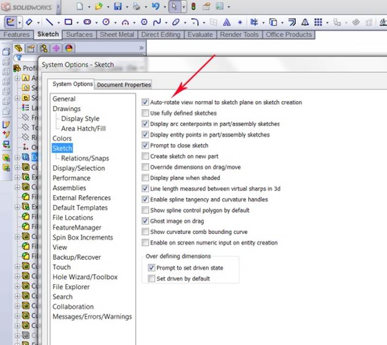
Task: Expand the FeatureManager panel chevron
Action: click(x=142, y=48)
